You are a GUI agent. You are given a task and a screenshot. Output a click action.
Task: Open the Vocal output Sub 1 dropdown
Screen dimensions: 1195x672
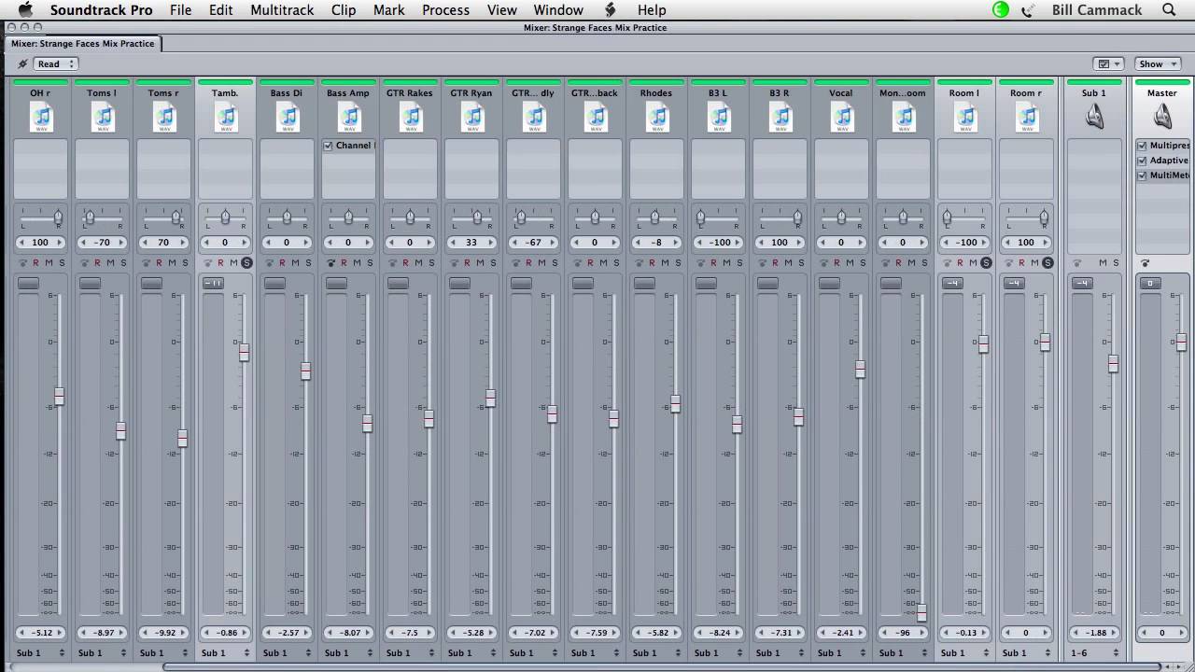tap(842, 652)
